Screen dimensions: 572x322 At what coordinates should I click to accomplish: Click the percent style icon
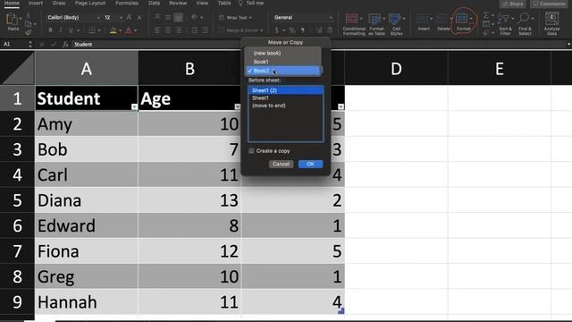click(x=292, y=30)
